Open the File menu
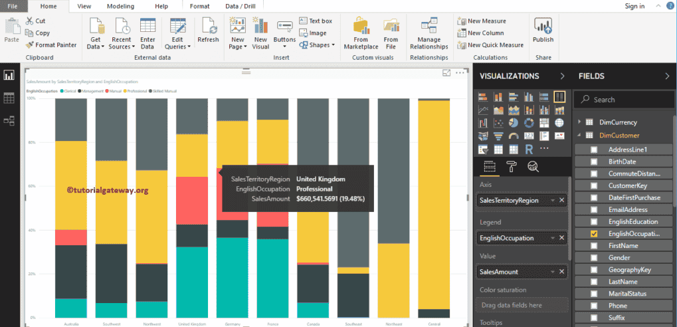This screenshot has width=677, height=327. 13,6
